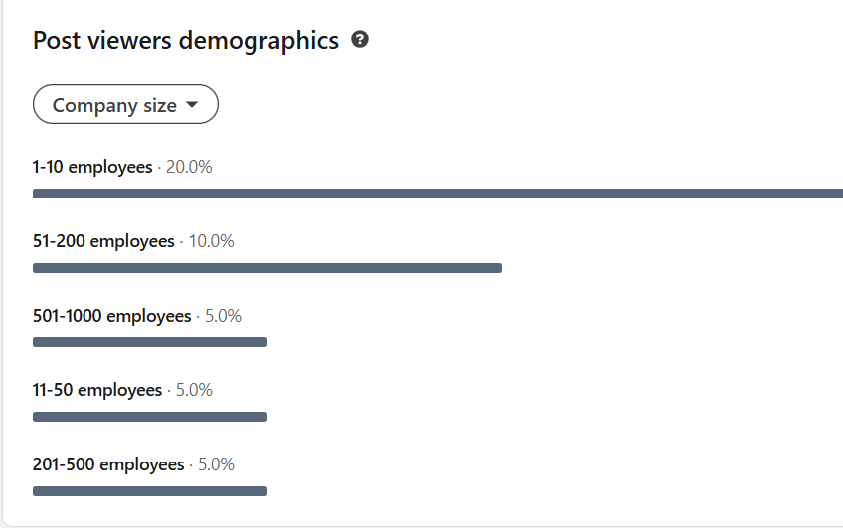Select the 1-10 employees label
Image resolution: width=843 pixels, height=528 pixels.
(92, 167)
